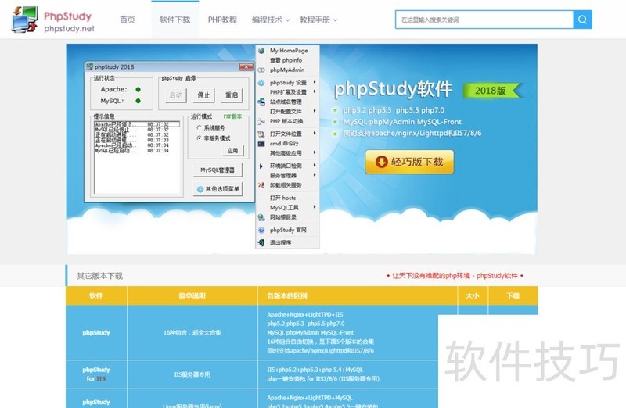Select 站点域名管理 menu entry
Image resolution: width=626 pixels, height=408 pixels.
pos(287,102)
